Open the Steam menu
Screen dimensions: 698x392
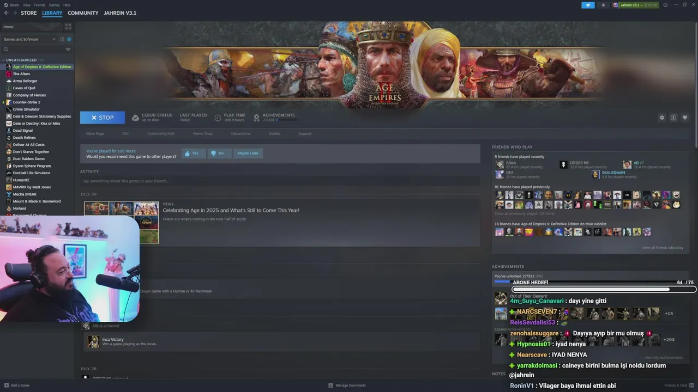pyautogui.click(x=14, y=5)
